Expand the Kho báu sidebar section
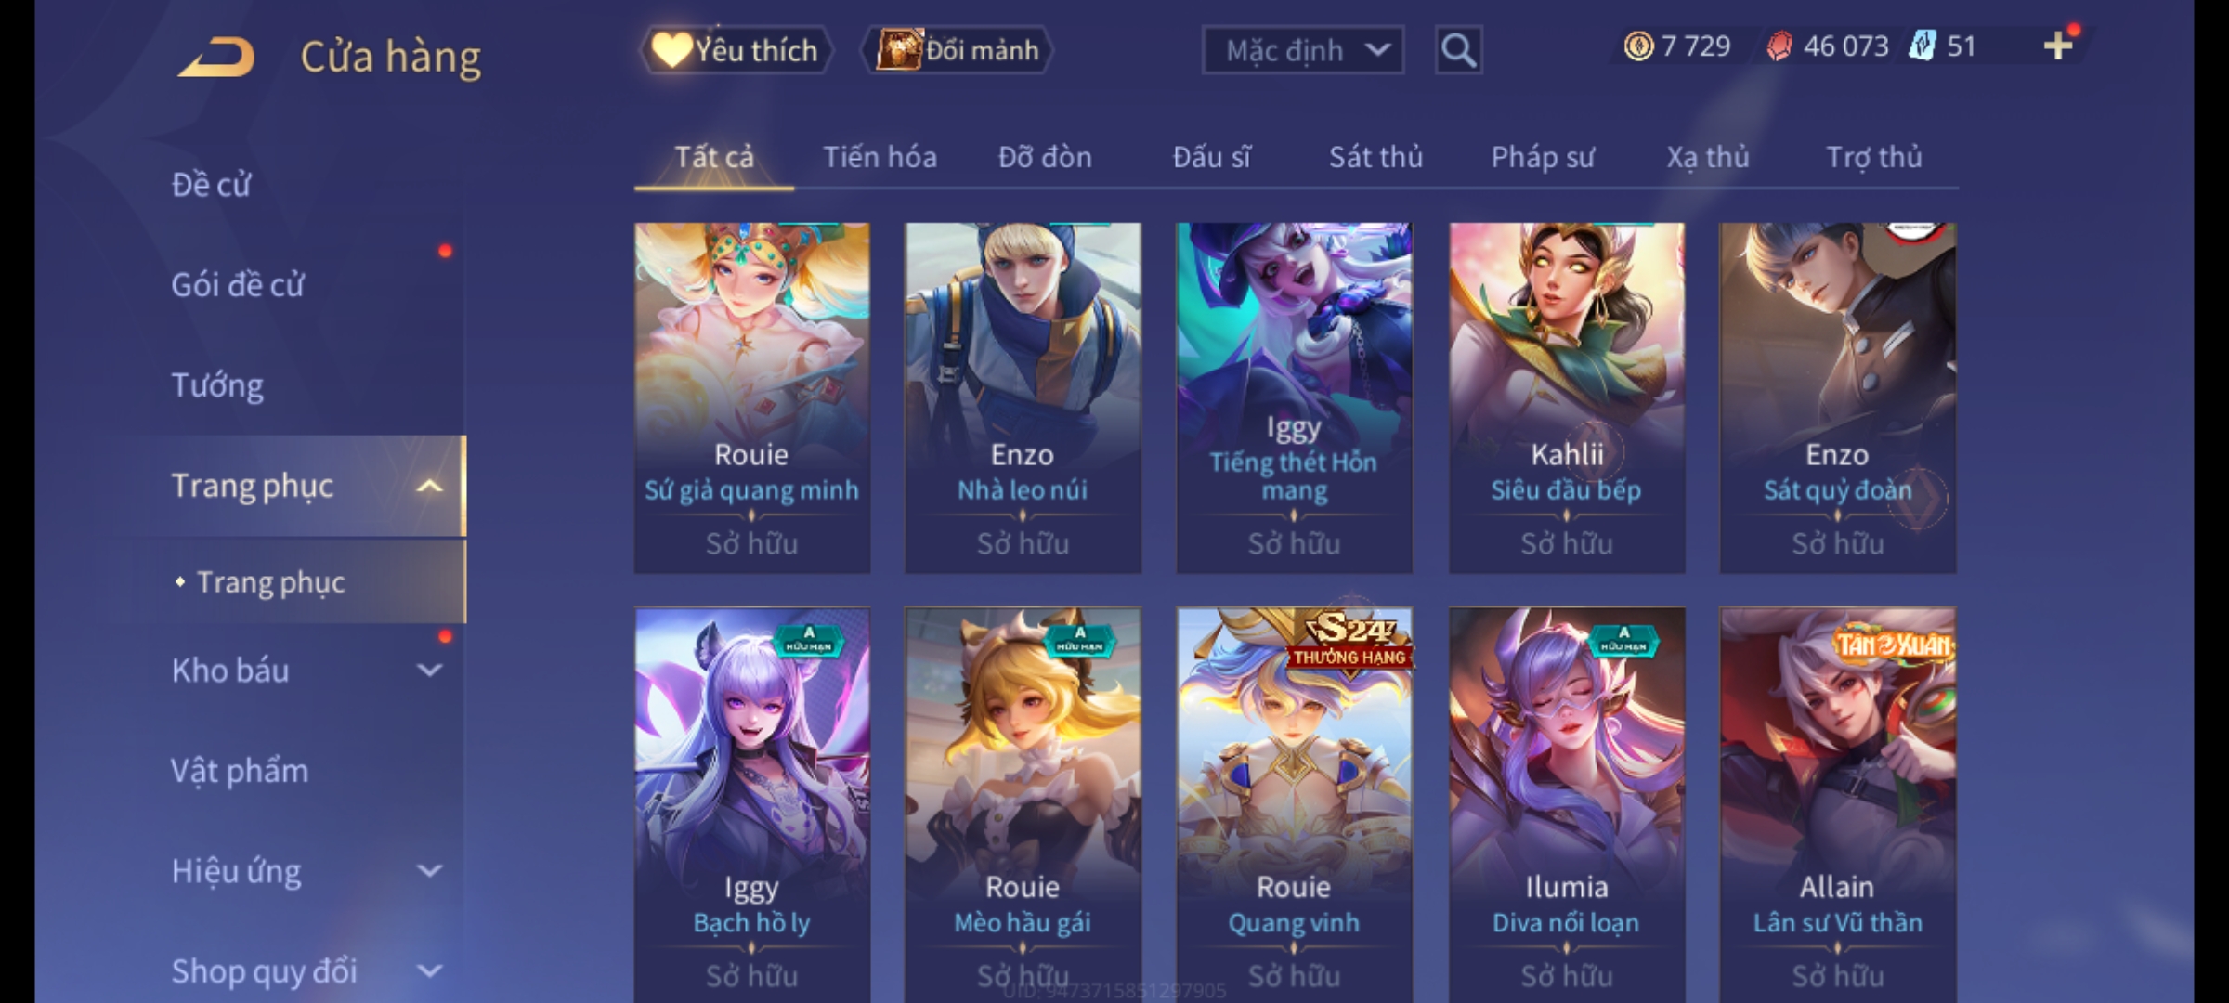2229x1003 pixels. (x=428, y=671)
